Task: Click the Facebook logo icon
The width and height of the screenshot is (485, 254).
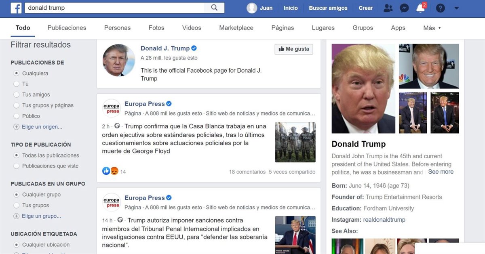Action: tap(16, 8)
